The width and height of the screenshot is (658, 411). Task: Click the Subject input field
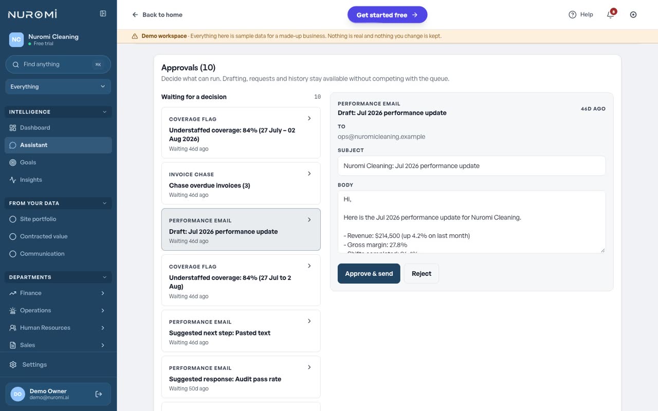(x=471, y=166)
